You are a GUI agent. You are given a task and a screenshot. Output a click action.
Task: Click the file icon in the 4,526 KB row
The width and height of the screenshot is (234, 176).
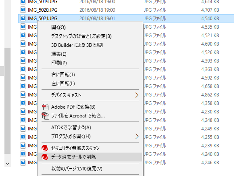[x=23, y=52]
